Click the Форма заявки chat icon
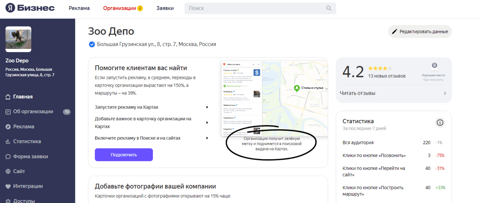The image size is (481, 203). tap(8, 156)
